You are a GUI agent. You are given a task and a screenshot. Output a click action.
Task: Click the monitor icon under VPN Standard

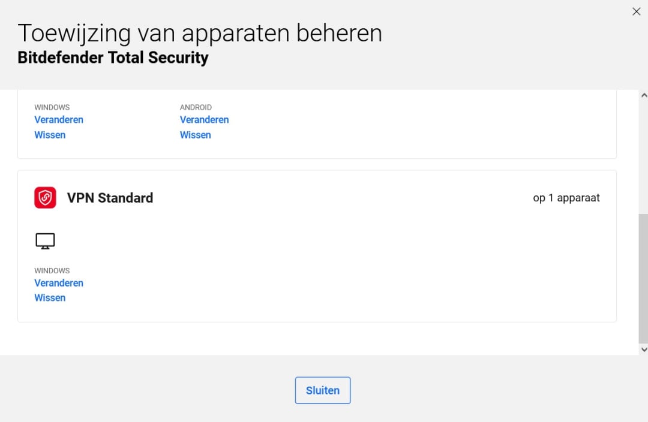click(45, 241)
